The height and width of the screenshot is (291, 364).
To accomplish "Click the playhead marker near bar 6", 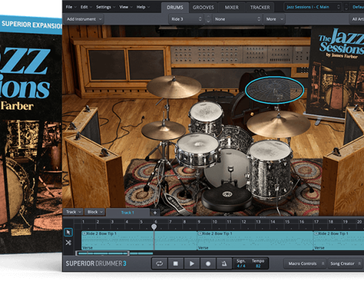I will (154, 227).
